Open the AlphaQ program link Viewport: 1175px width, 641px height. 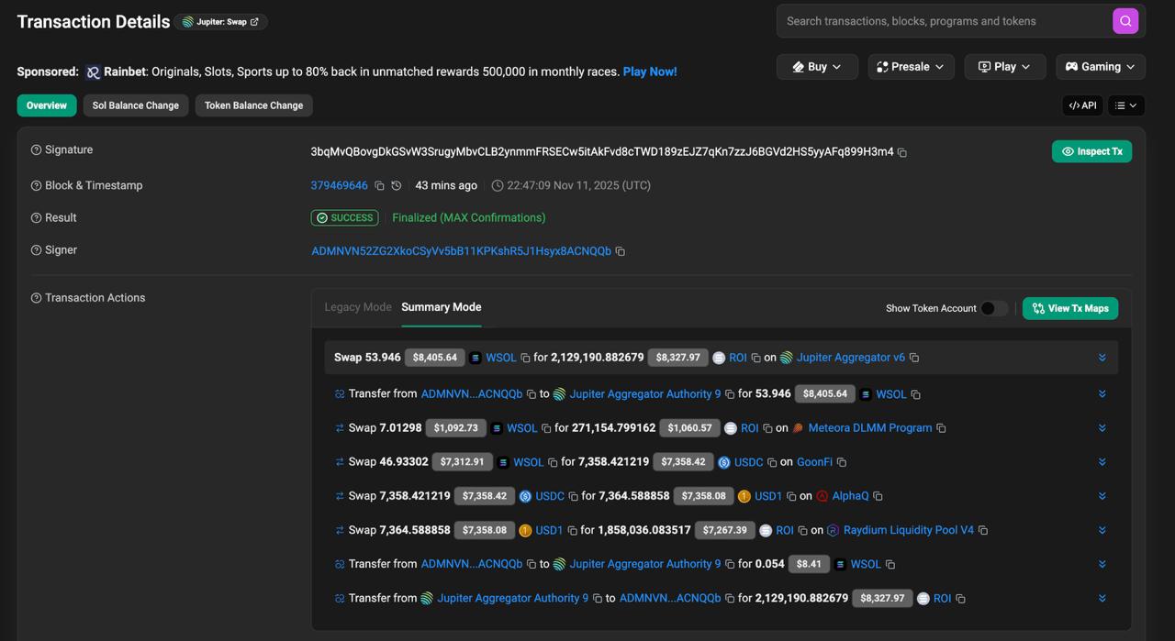click(x=850, y=496)
